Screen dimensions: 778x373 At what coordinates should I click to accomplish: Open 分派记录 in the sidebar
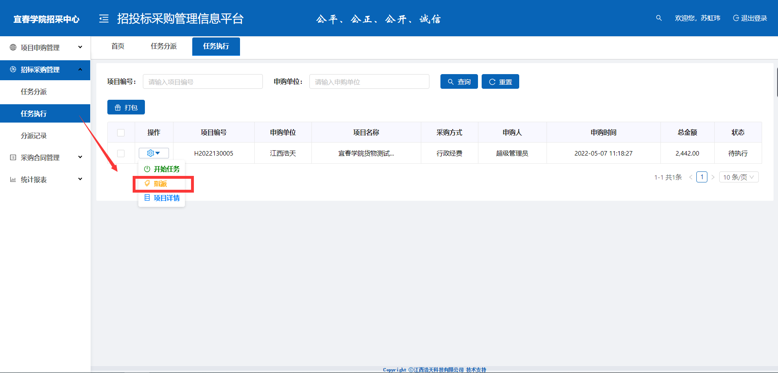pyautogui.click(x=34, y=136)
